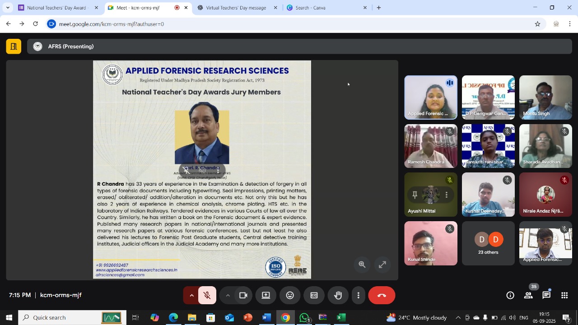The width and height of the screenshot is (578, 325).
Task: Open the activities grid panel
Action: (x=564, y=295)
